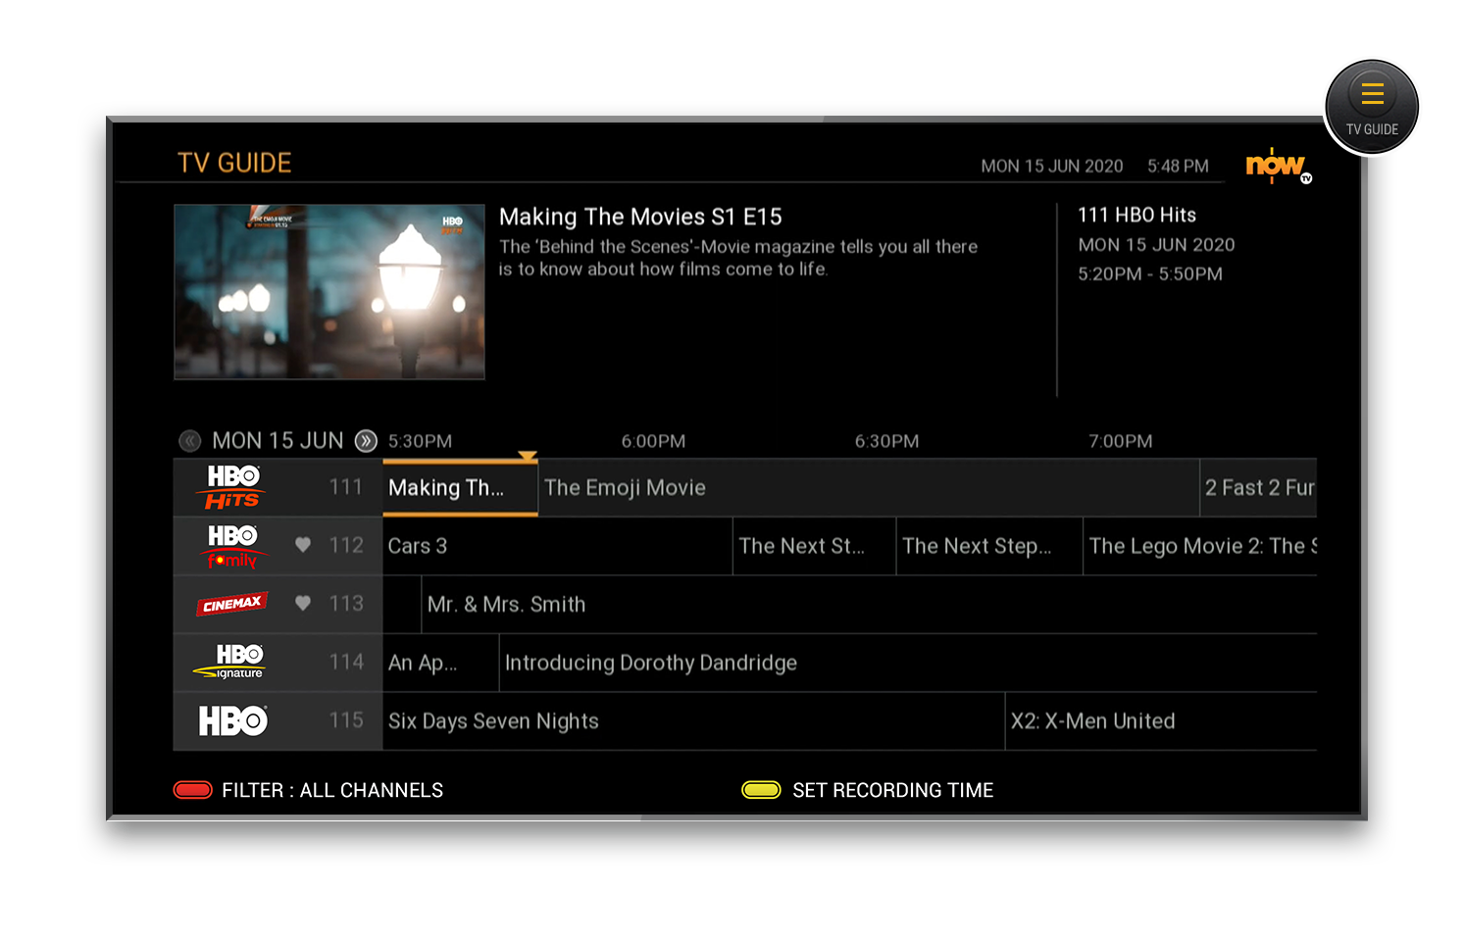
Task: Go to previous day with left arrow
Action: [190, 441]
